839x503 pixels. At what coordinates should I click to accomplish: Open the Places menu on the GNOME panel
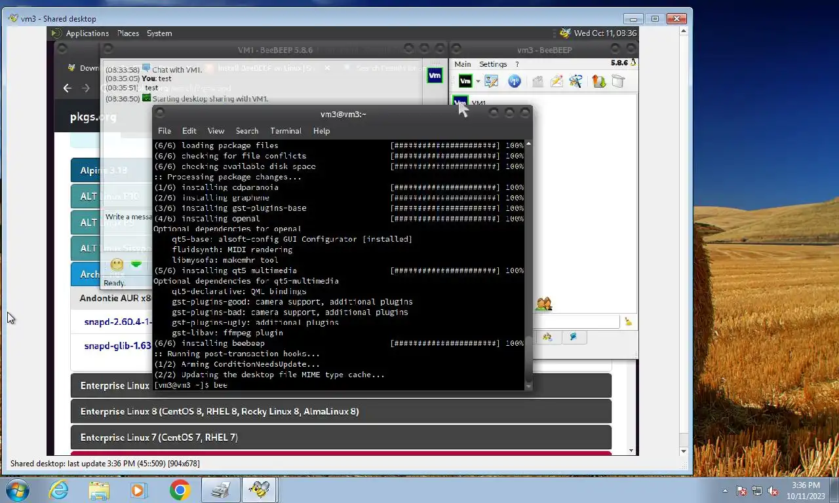tap(128, 33)
